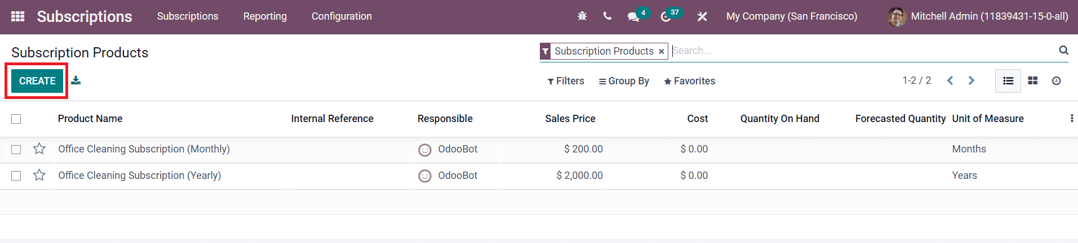Viewport: 1078px width, 243px height.
Task: Switch to activity view
Action: 1057,81
